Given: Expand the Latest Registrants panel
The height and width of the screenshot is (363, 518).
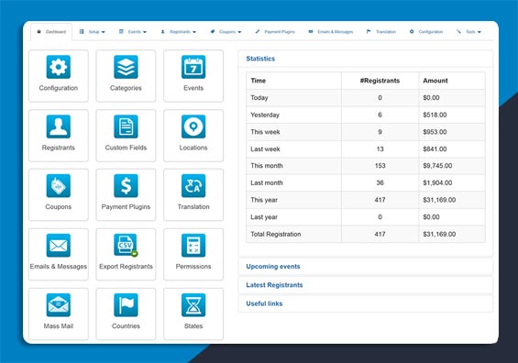Looking at the screenshot, I should pos(274,285).
